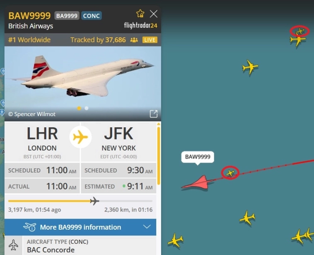Click the panel's yellow vertical scrollbar
Viewport: 314px width, 255px height.
(x=159, y=154)
